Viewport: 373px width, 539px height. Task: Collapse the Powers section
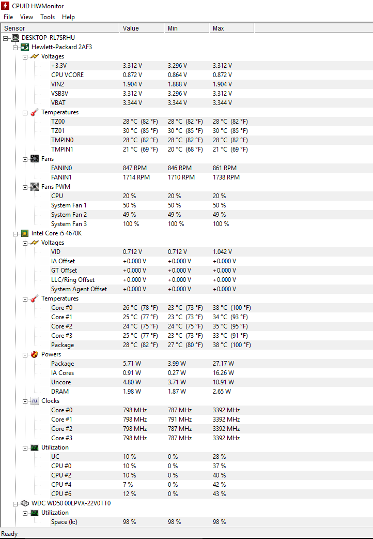click(25, 355)
